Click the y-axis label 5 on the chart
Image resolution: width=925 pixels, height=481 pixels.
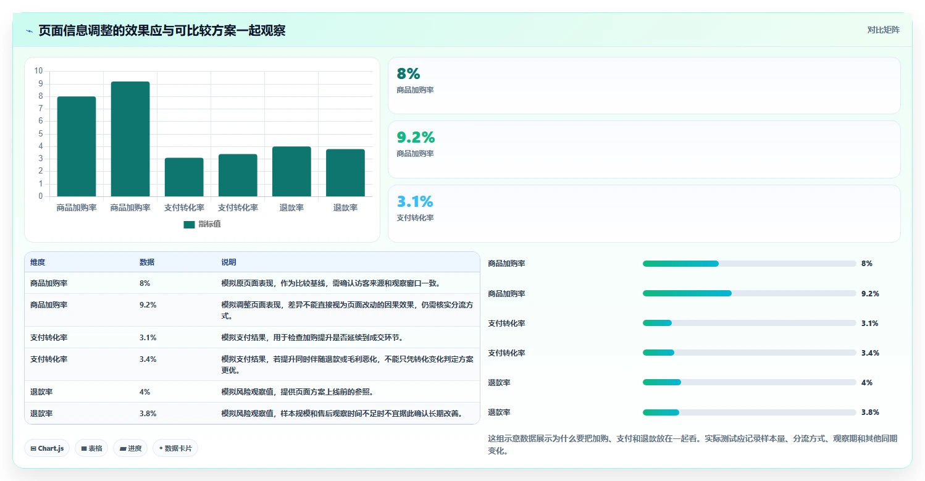click(x=41, y=133)
